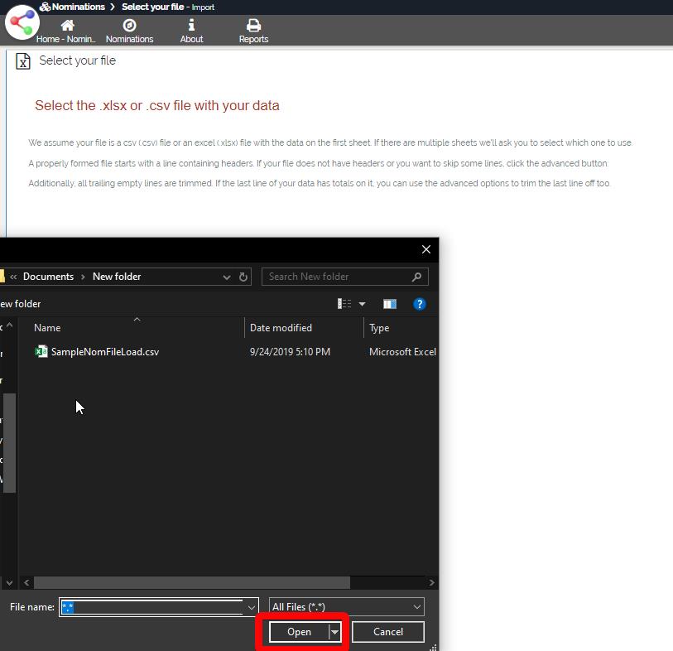Image resolution: width=673 pixels, height=651 pixels.
Task: Click the Search New folder field
Action: tap(338, 277)
